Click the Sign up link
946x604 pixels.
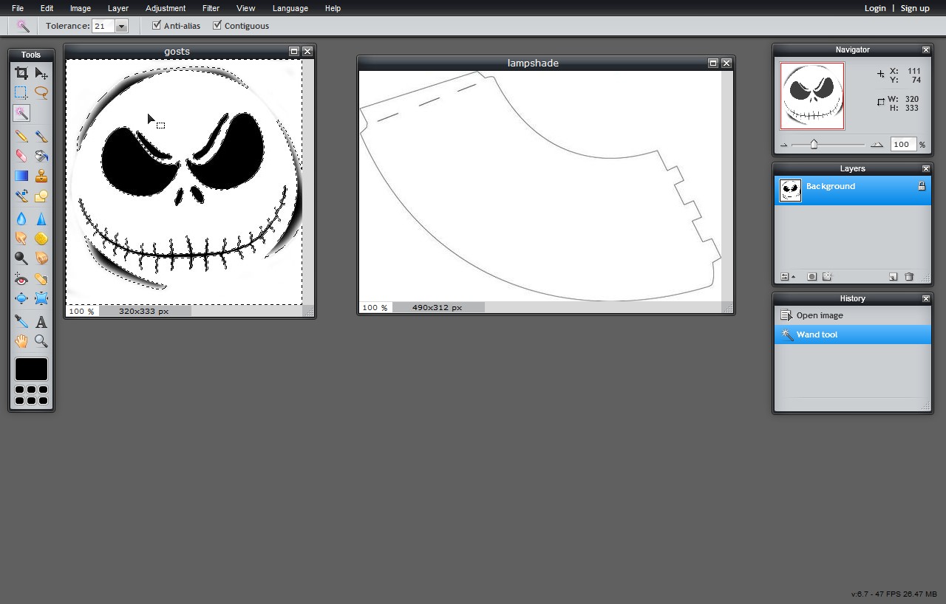[915, 8]
